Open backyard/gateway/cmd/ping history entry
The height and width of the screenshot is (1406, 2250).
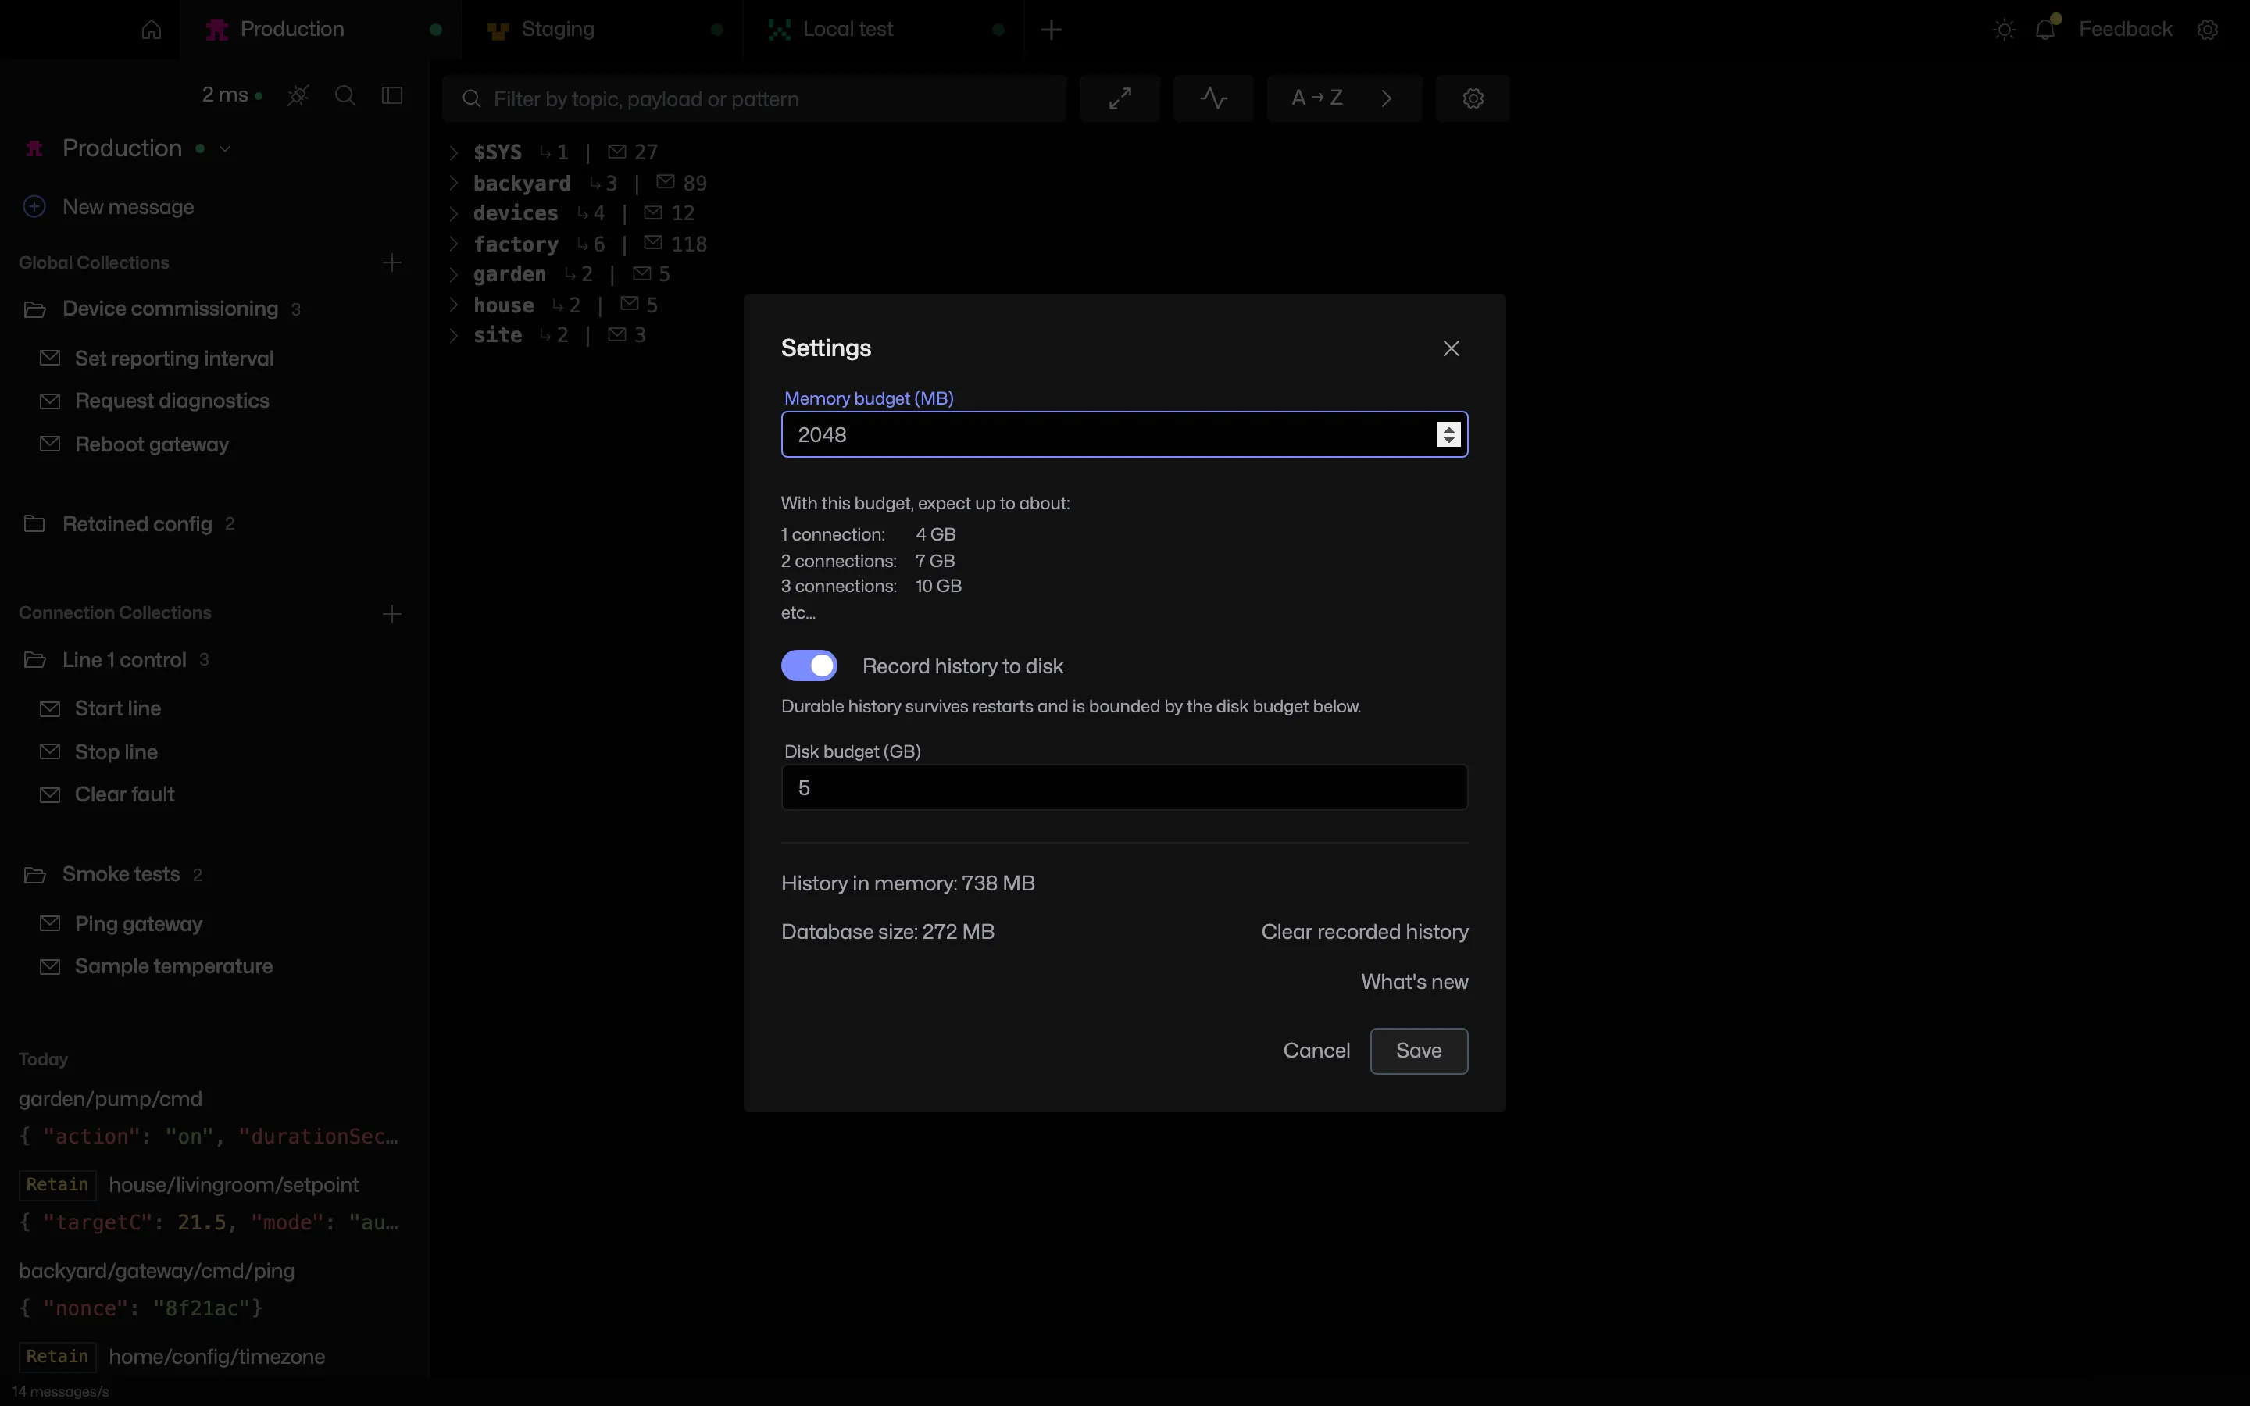click(209, 1289)
